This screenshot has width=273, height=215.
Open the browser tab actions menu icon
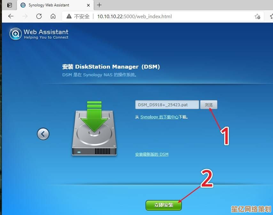click(10, 5)
